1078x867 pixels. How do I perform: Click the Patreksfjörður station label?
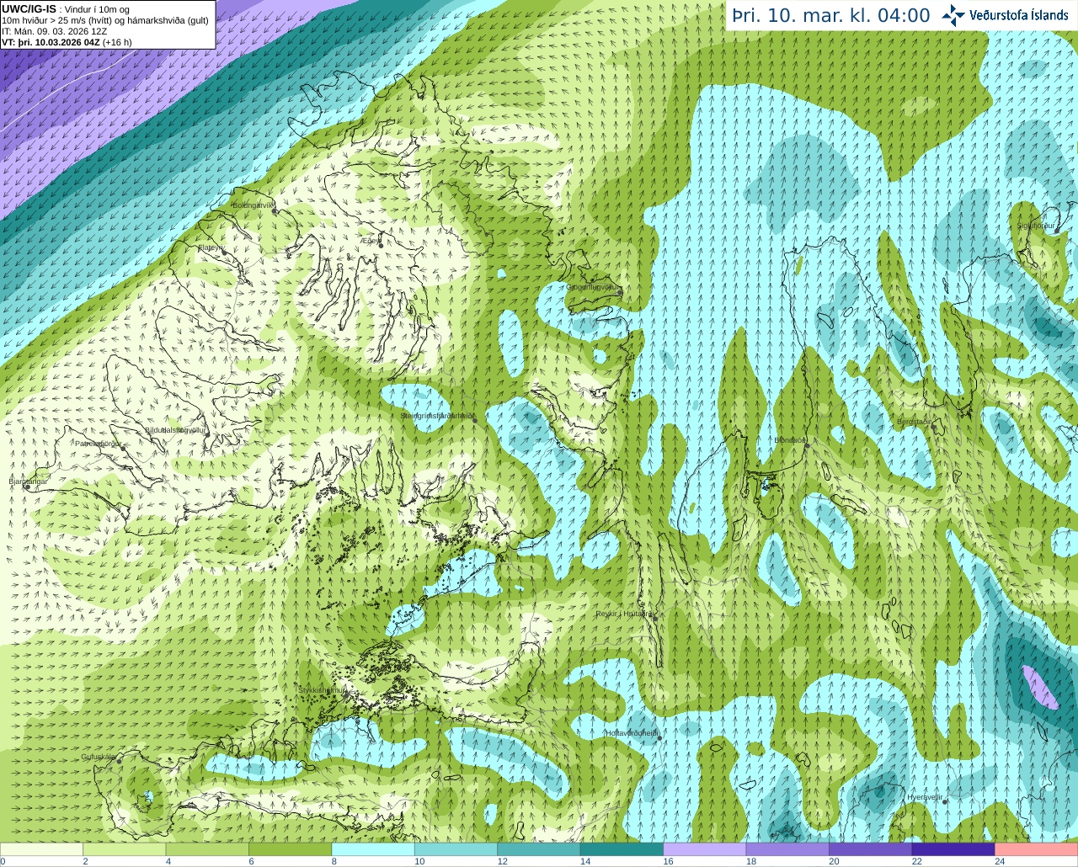click(x=99, y=443)
